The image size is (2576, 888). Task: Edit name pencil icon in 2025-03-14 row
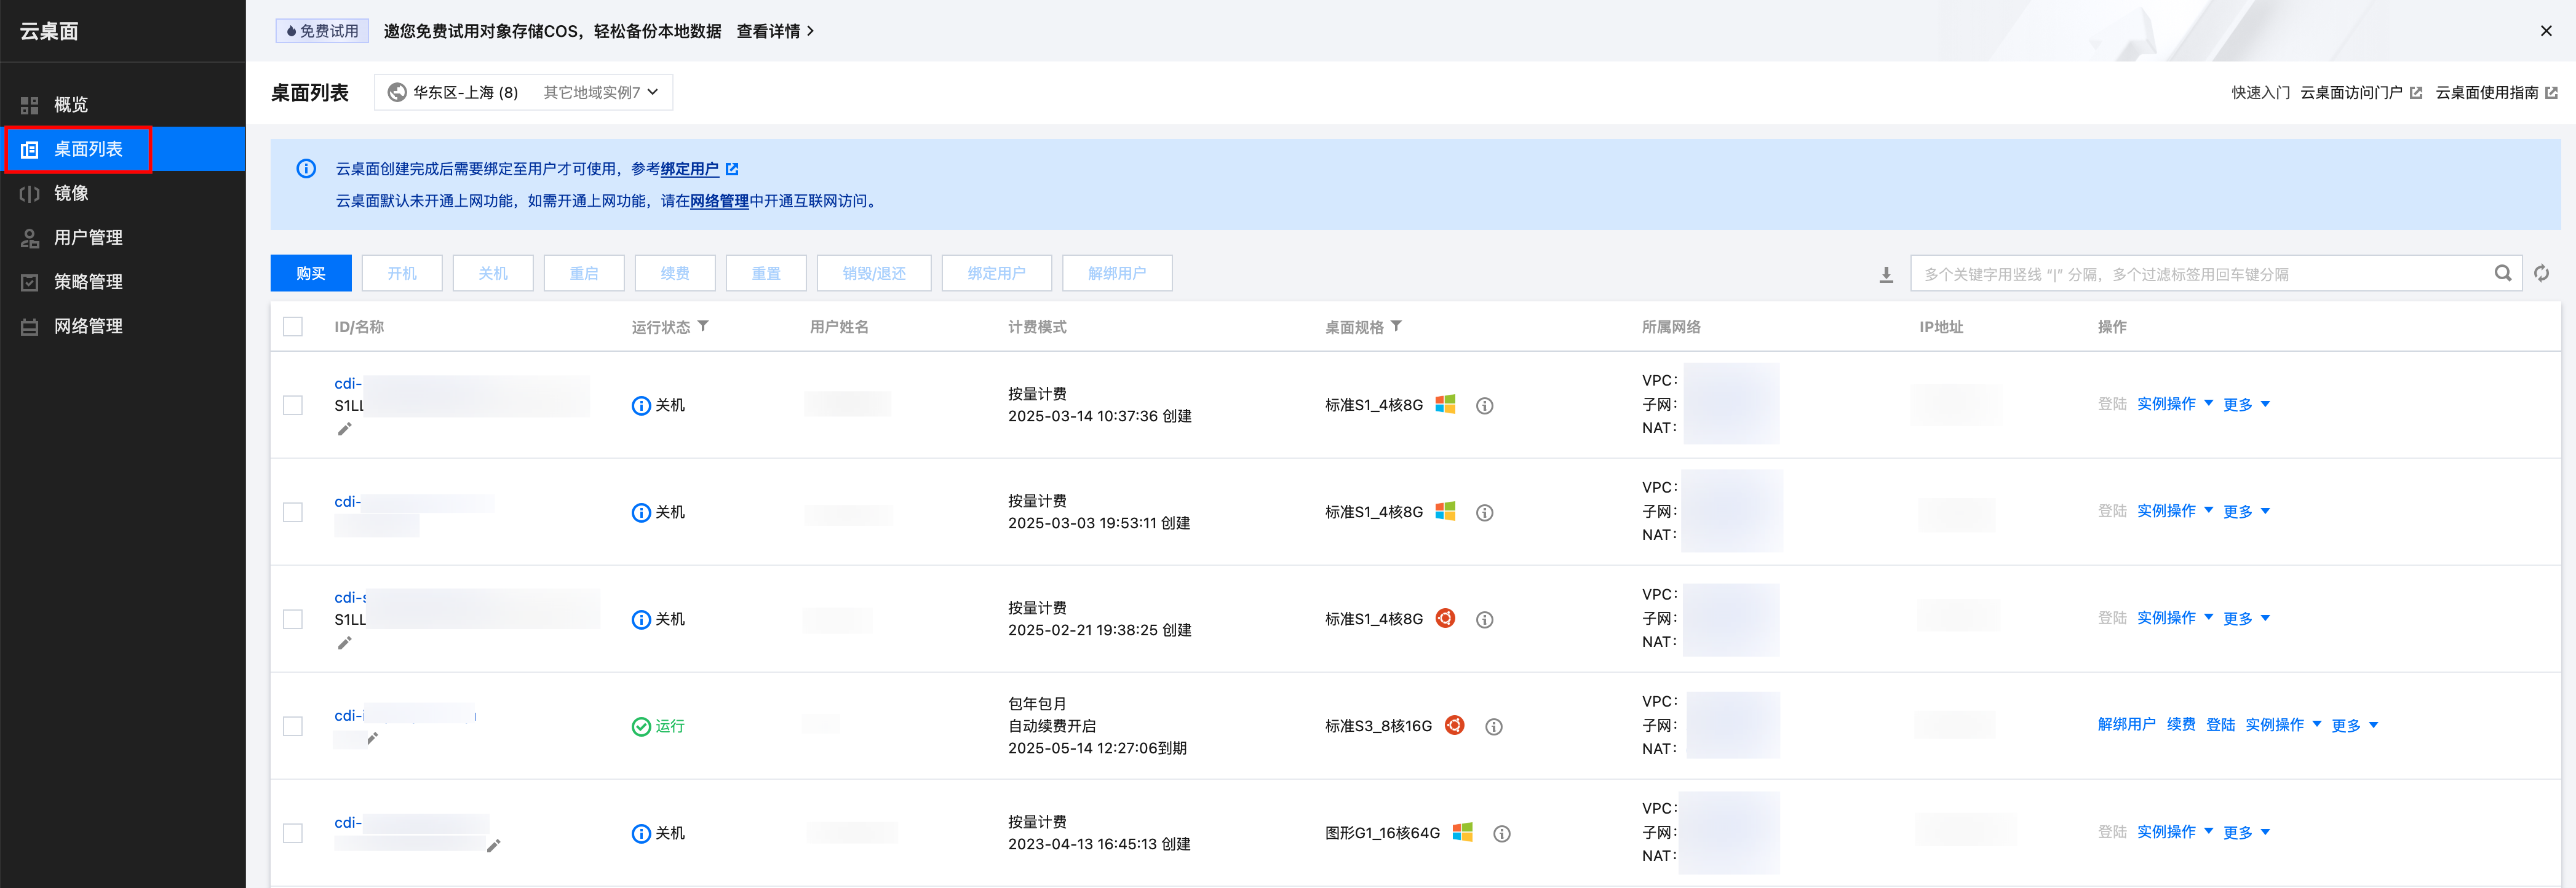(x=345, y=429)
